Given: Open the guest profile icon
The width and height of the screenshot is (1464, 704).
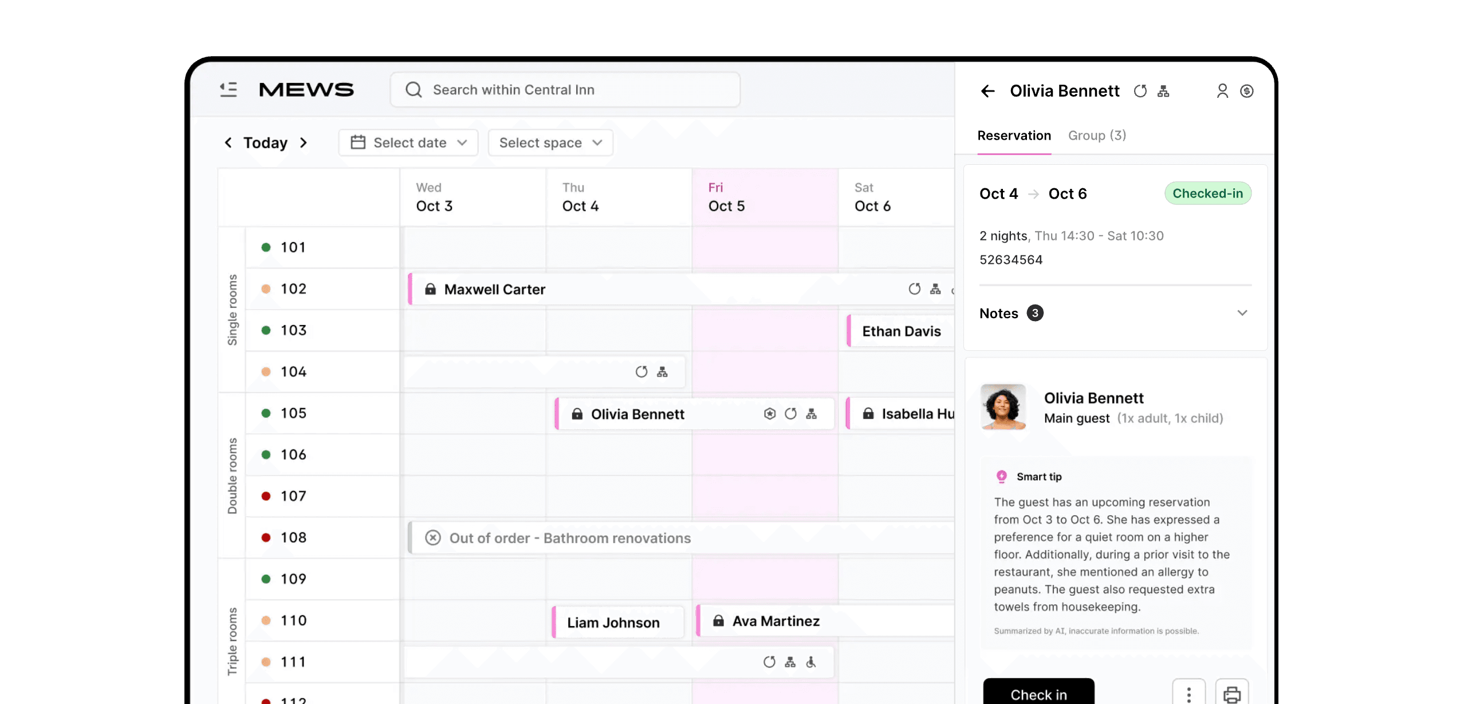Looking at the screenshot, I should pyautogui.click(x=1222, y=91).
